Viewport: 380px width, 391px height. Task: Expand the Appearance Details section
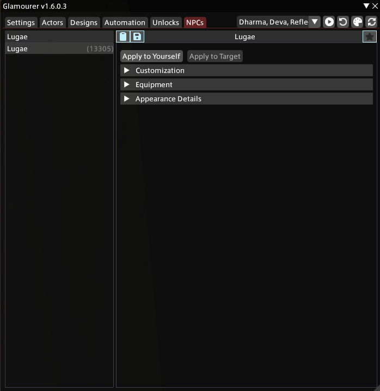point(247,99)
